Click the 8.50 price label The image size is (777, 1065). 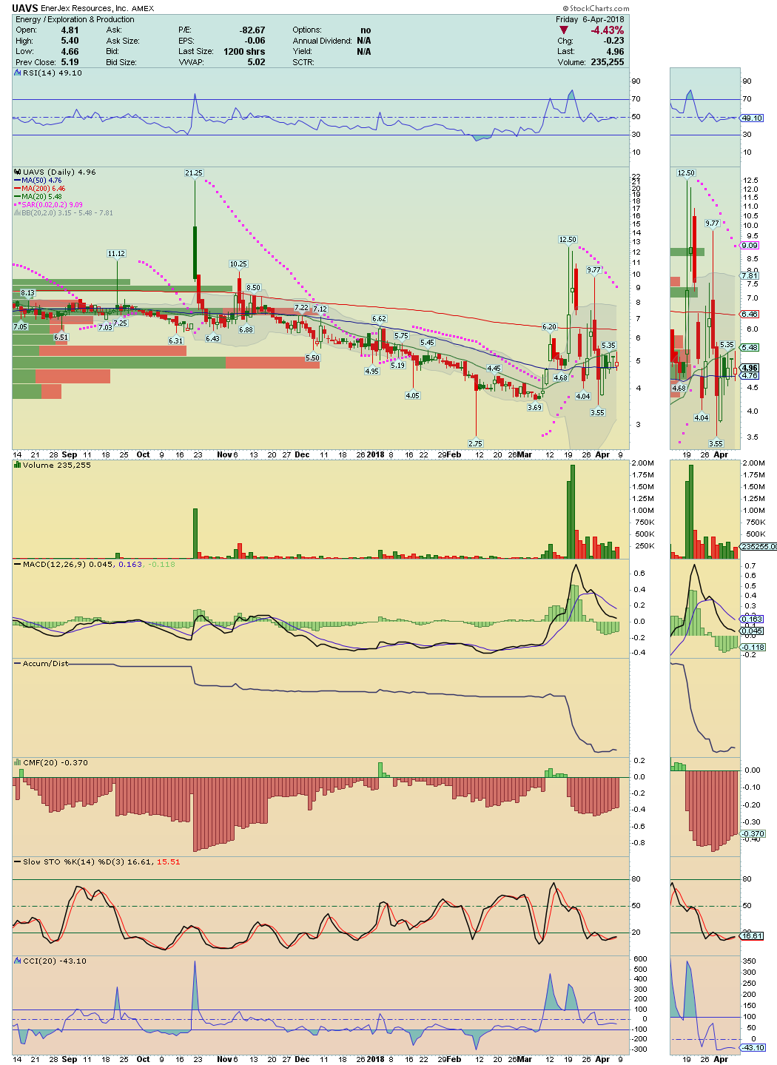[254, 288]
